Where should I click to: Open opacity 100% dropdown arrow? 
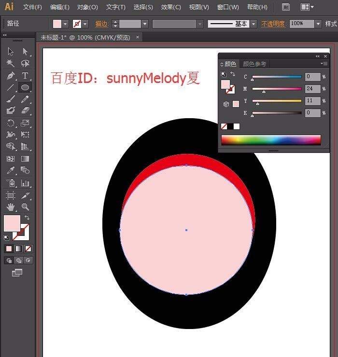[318, 24]
